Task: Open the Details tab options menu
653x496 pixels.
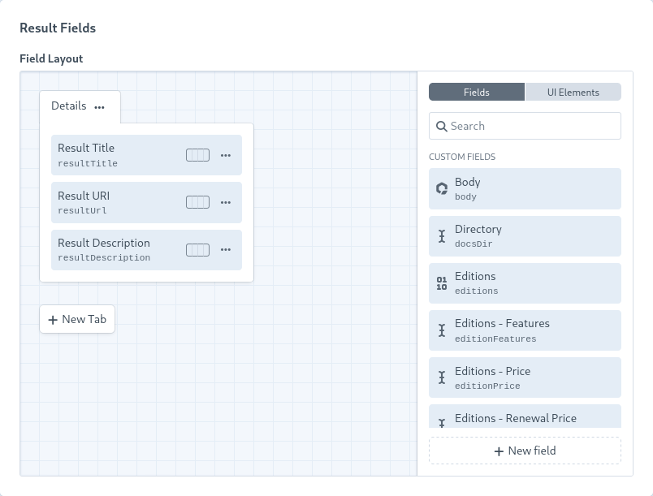Action: pos(99,106)
